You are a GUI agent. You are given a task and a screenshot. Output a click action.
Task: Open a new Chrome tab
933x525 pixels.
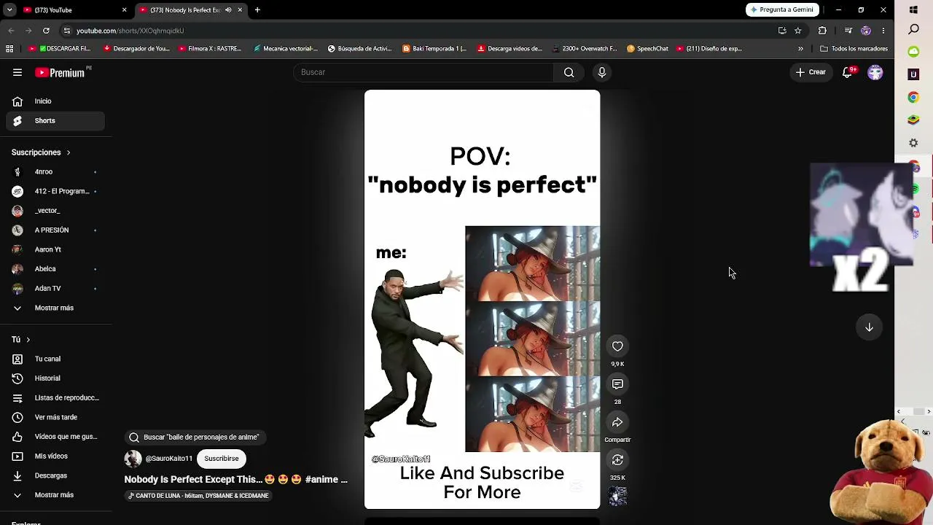coord(257,10)
